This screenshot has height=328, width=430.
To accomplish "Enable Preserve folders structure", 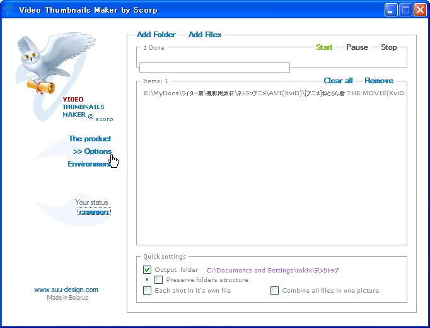I will (158, 279).
